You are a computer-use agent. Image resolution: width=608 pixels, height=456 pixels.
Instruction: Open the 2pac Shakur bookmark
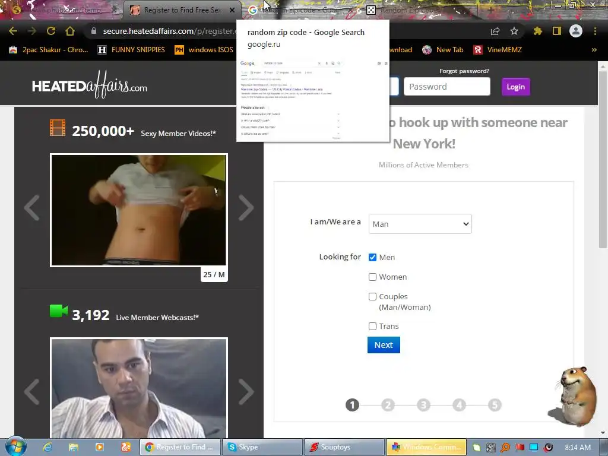(x=49, y=50)
